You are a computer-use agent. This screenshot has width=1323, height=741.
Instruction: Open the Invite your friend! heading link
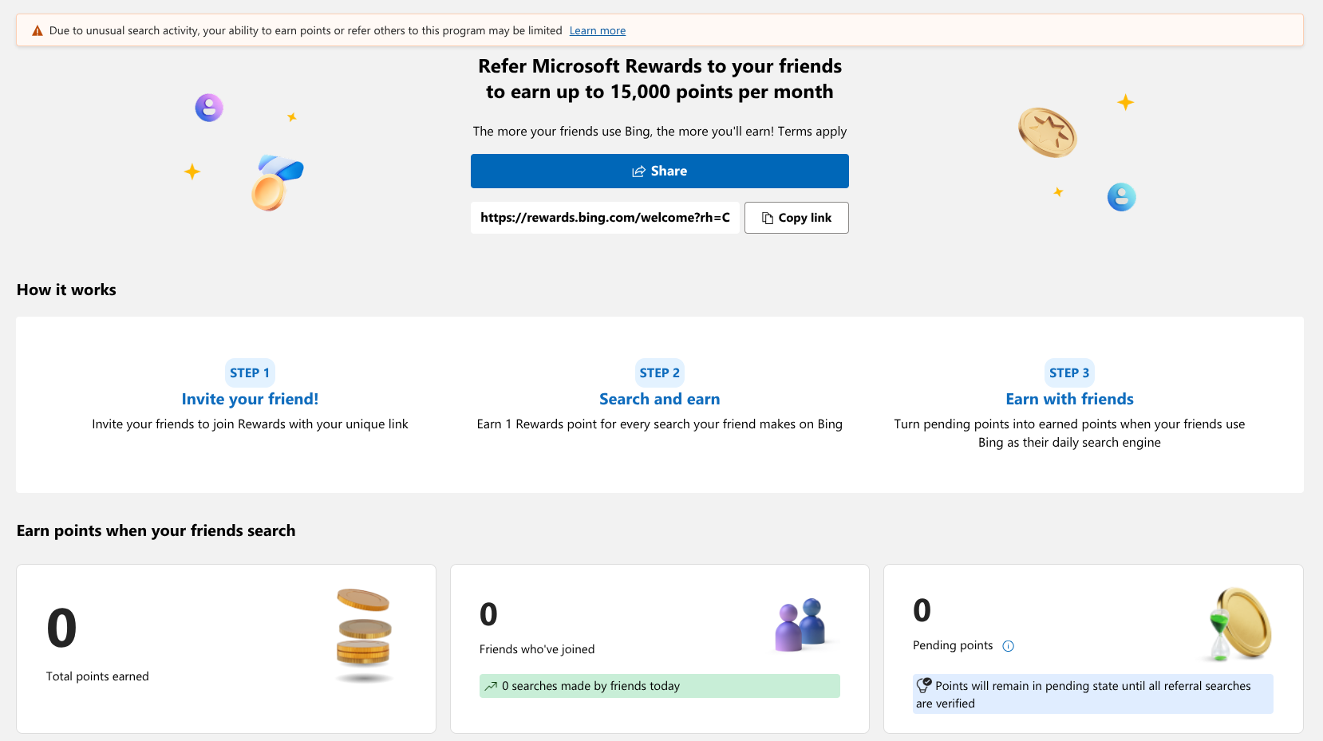click(x=250, y=399)
